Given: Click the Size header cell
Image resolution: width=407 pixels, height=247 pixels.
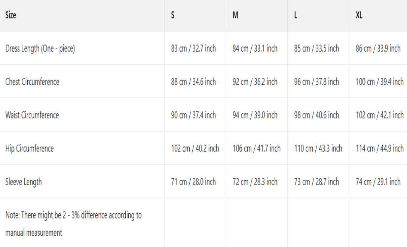Looking at the screenshot, I should point(11,16).
